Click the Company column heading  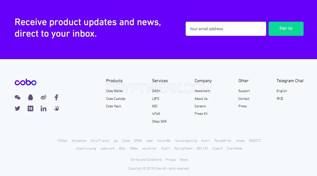pyautogui.click(x=203, y=81)
